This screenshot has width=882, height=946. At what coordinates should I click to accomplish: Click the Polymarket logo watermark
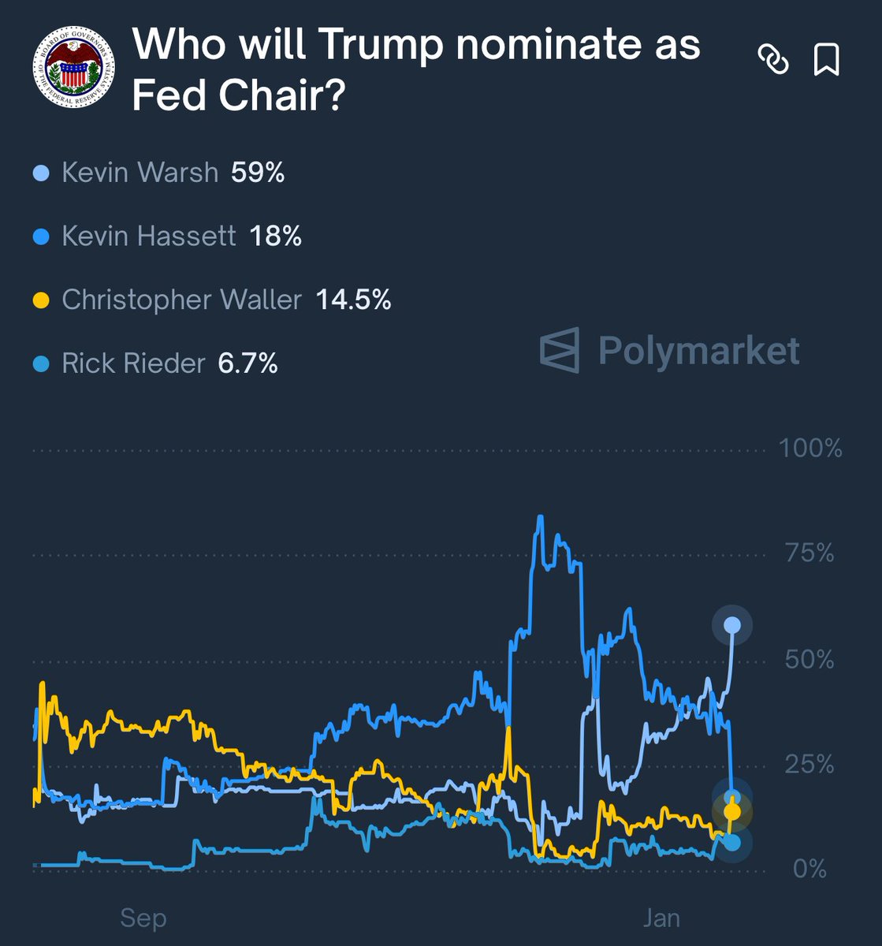click(670, 350)
